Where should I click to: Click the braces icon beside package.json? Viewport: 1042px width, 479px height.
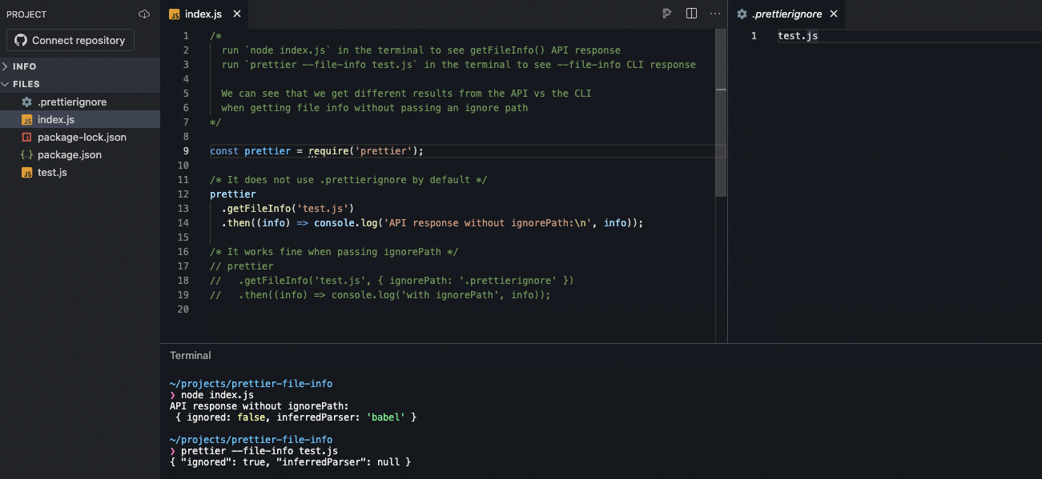pyautogui.click(x=26, y=154)
